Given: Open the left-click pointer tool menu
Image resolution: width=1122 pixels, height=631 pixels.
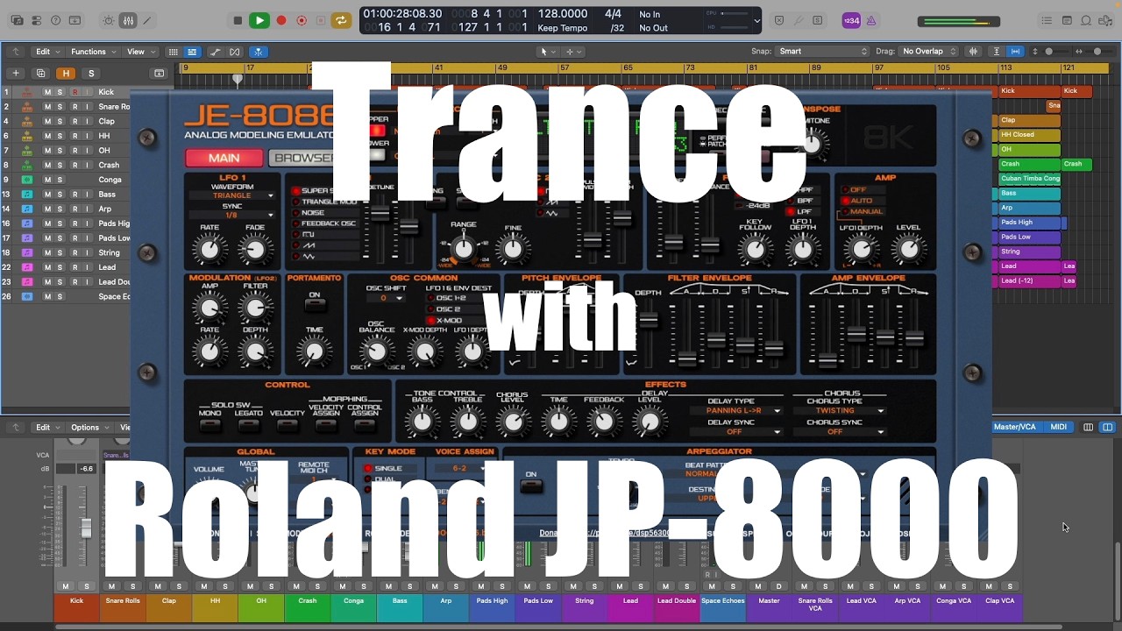Looking at the screenshot, I should [x=548, y=52].
